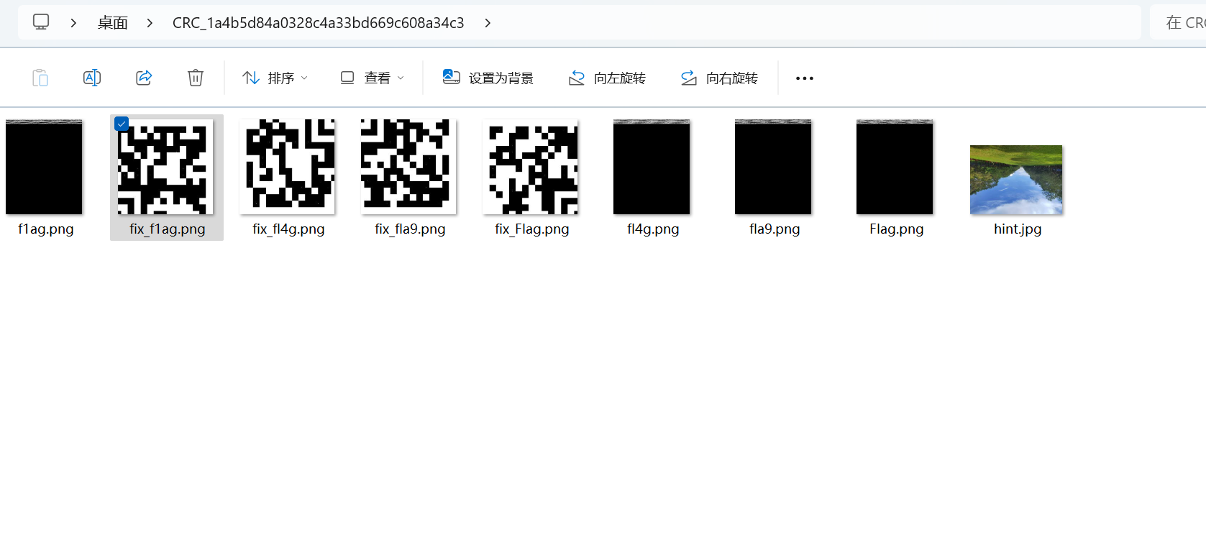Click the hint.jpg file name label
1206x537 pixels.
(x=1018, y=229)
